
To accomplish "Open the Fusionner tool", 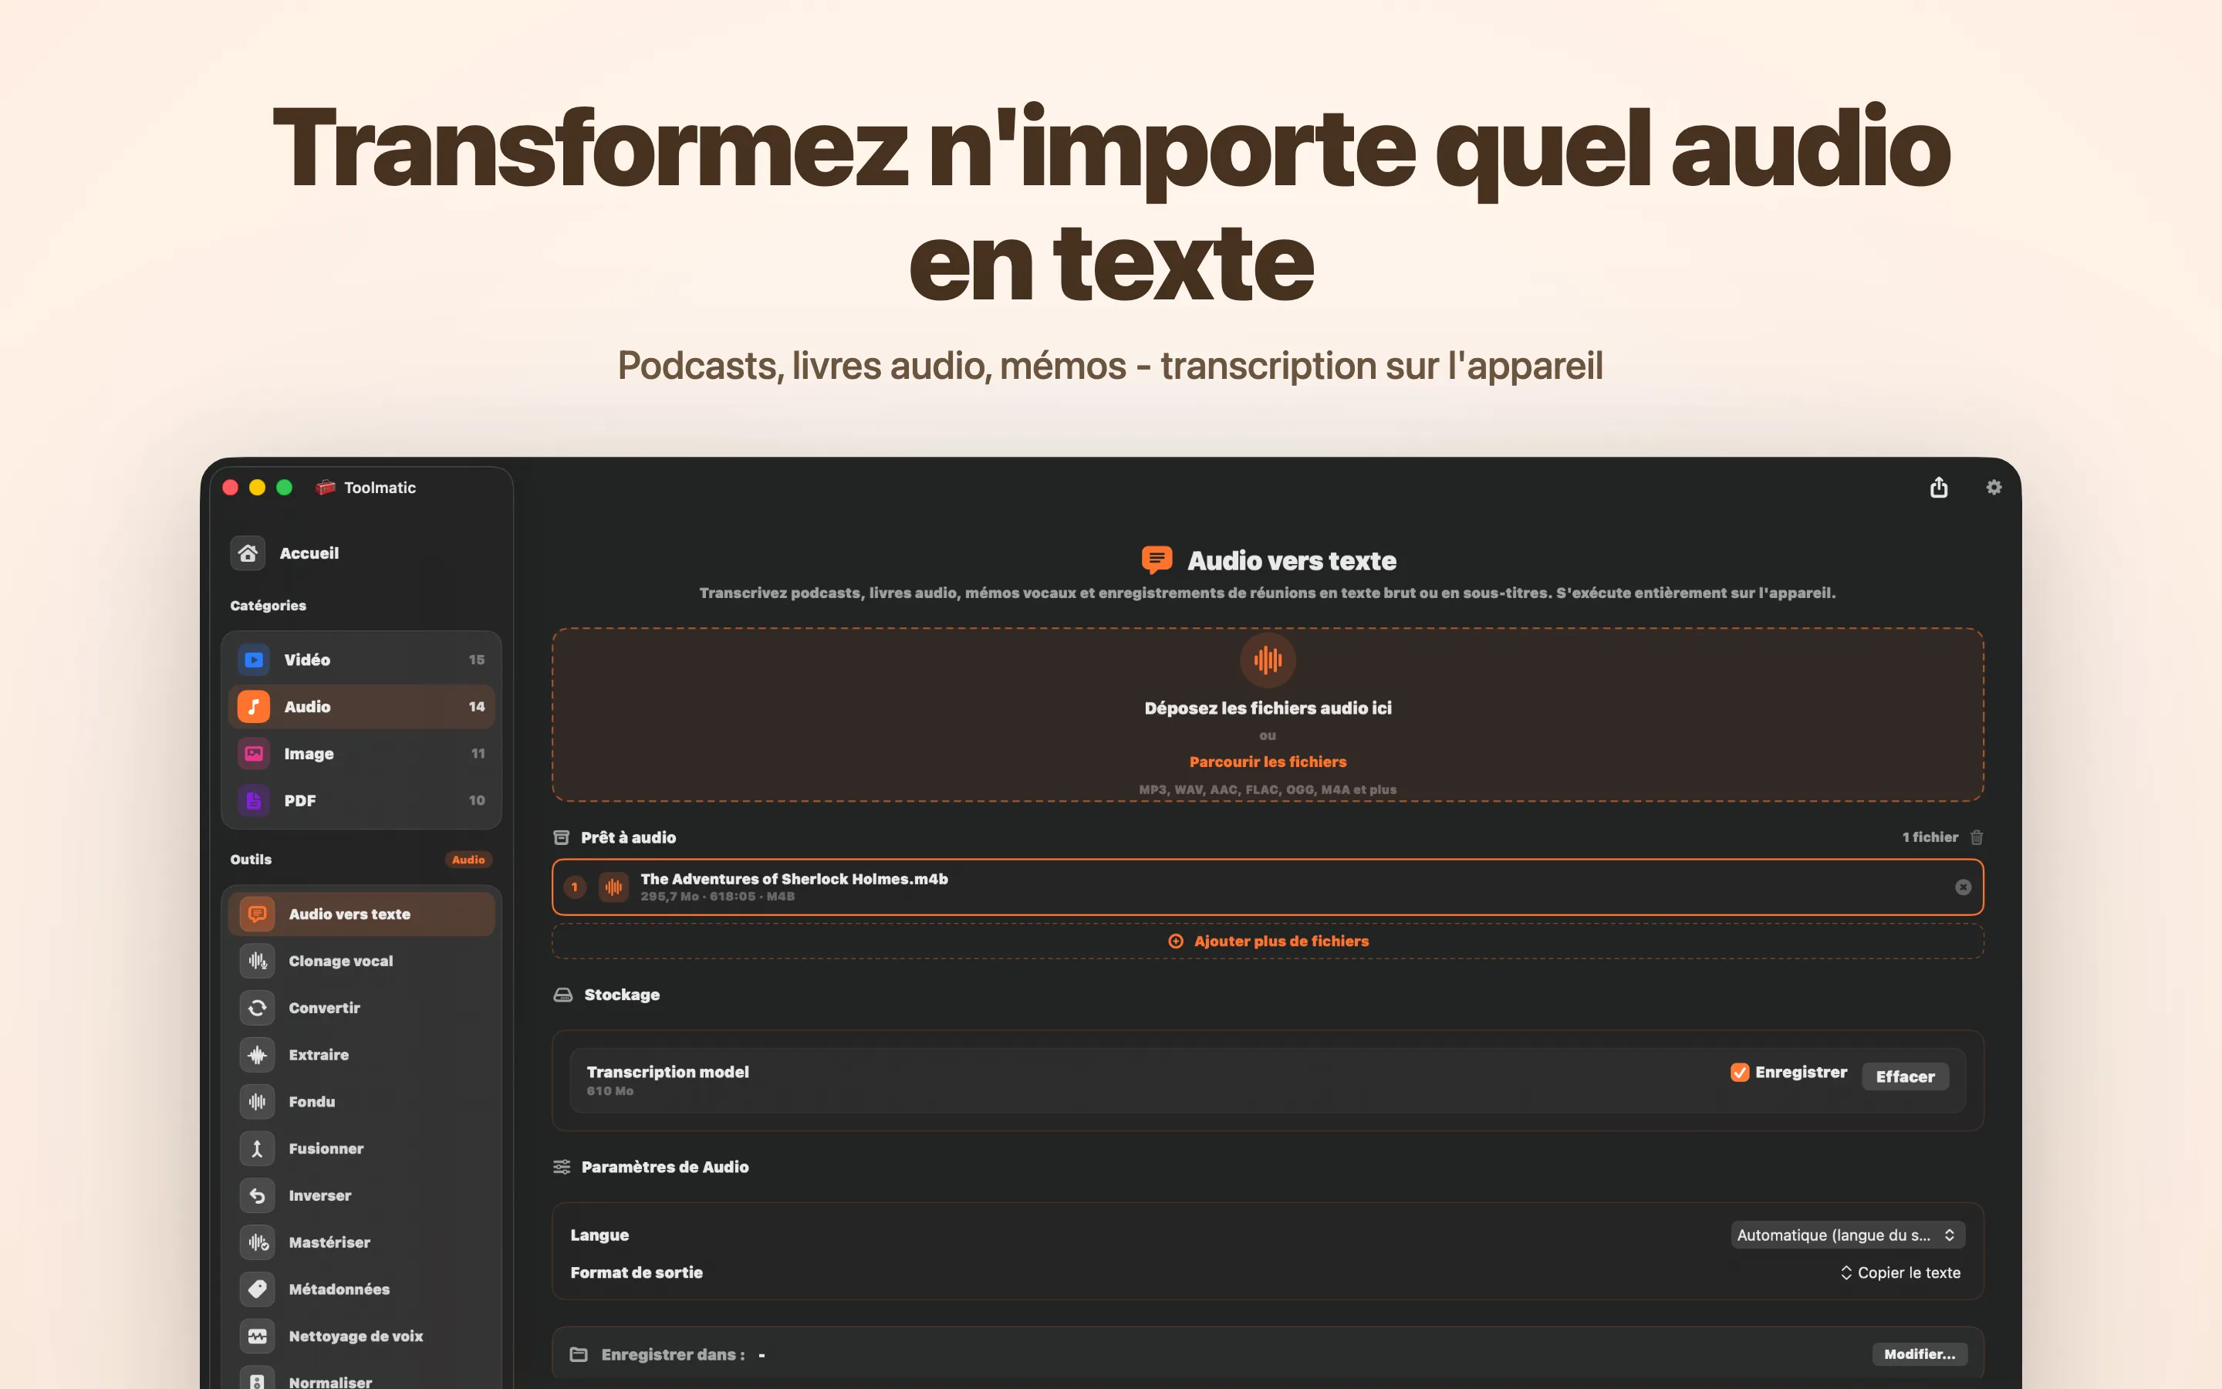I will pos(361,1148).
